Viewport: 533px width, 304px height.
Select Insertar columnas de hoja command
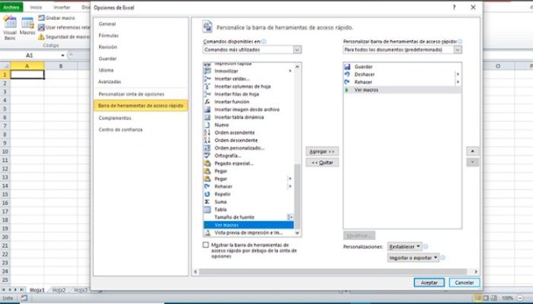point(248,87)
